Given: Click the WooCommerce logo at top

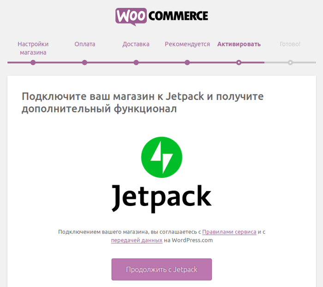Looking at the screenshot, I should (161, 17).
